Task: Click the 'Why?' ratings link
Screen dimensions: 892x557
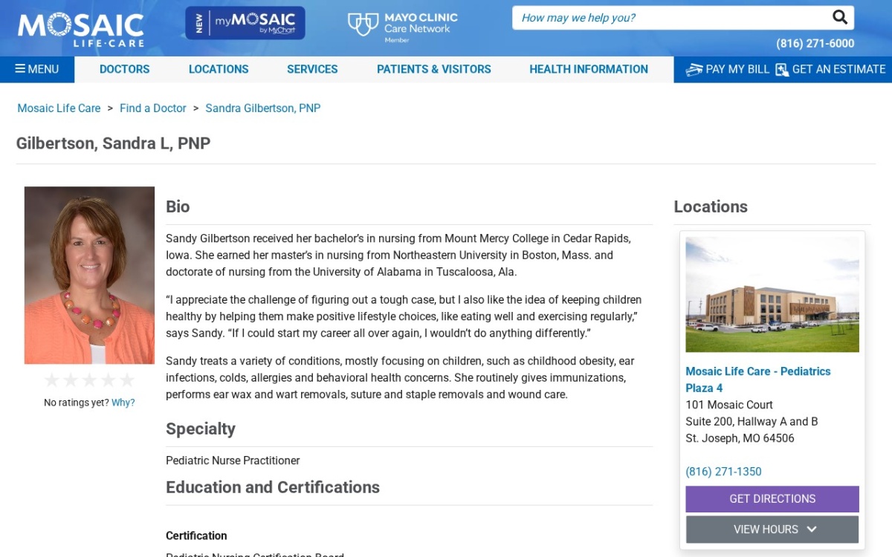Action: coord(123,403)
